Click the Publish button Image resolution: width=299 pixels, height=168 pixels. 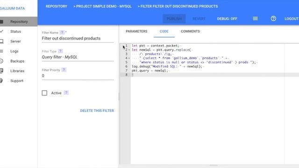[x=174, y=19]
